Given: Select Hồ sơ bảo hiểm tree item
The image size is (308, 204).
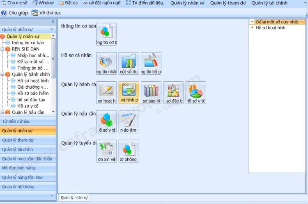Looking at the screenshot, I should 33,93.
